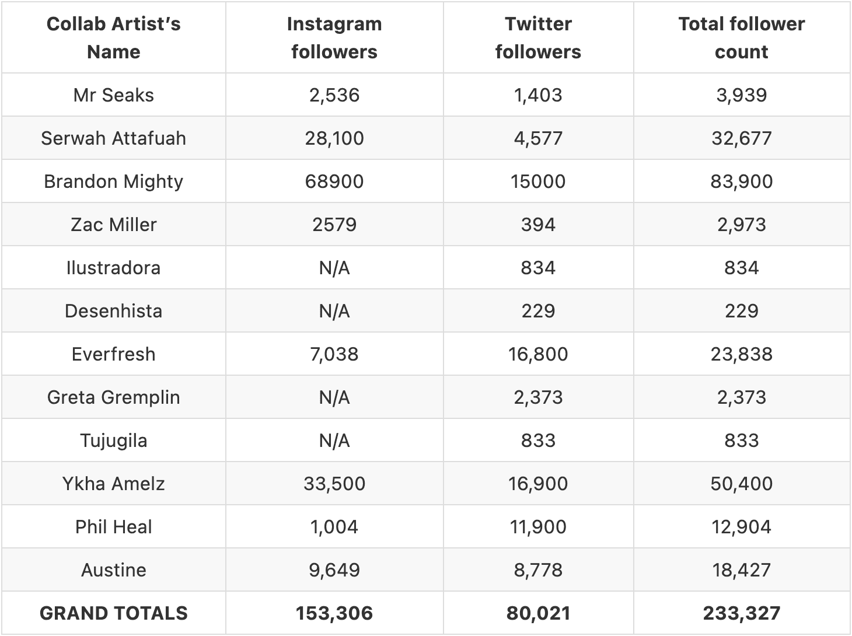Screen dimensions: 852x636
Task: Select the Instagram followers column header
Action: (x=334, y=38)
